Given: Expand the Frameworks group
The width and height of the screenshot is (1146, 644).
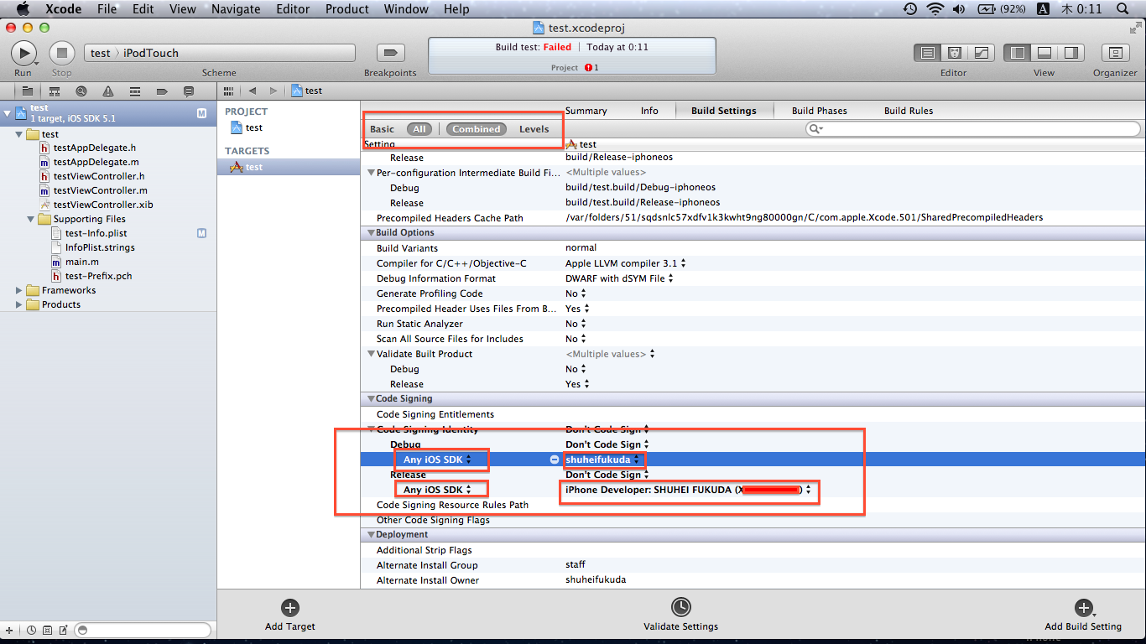Looking at the screenshot, I should click(x=19, y=290).
